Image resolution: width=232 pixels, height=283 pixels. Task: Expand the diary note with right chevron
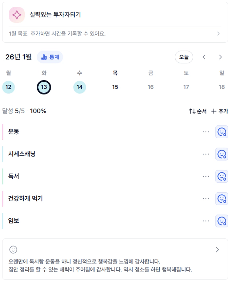(x=217, y=250)
